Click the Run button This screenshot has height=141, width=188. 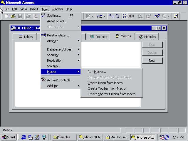coord(152,45)
